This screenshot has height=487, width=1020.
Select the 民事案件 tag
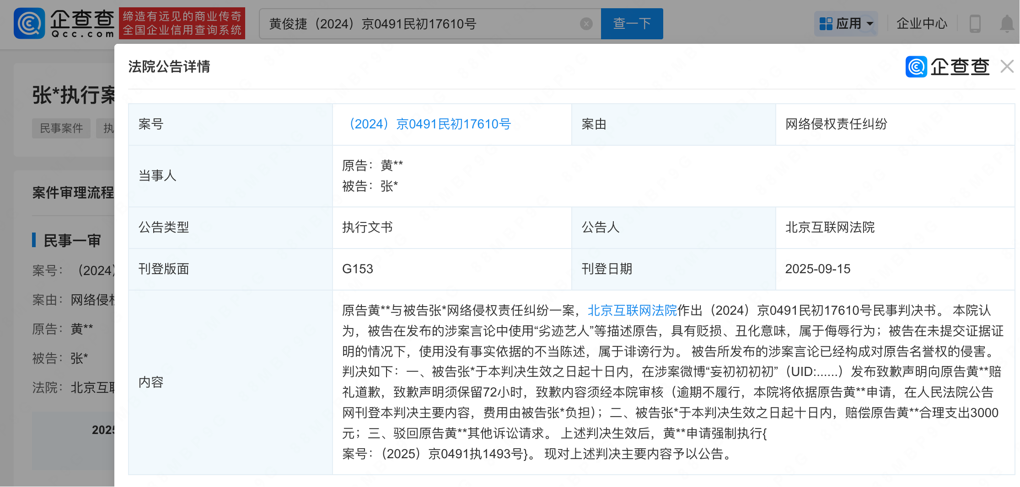click(61, 128)
